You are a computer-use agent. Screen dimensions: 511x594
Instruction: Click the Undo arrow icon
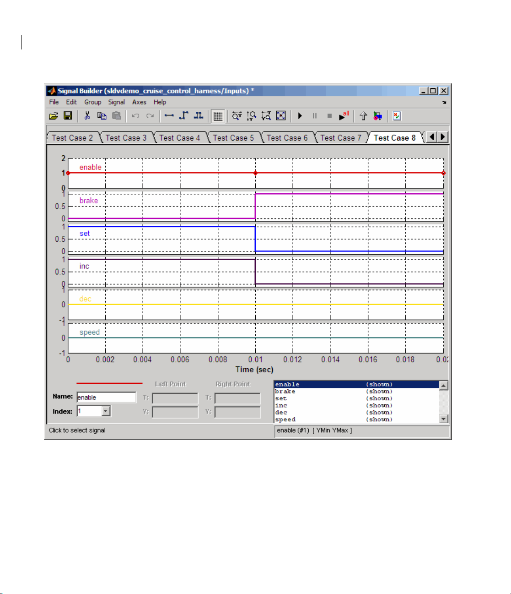[x=135, y=116]
